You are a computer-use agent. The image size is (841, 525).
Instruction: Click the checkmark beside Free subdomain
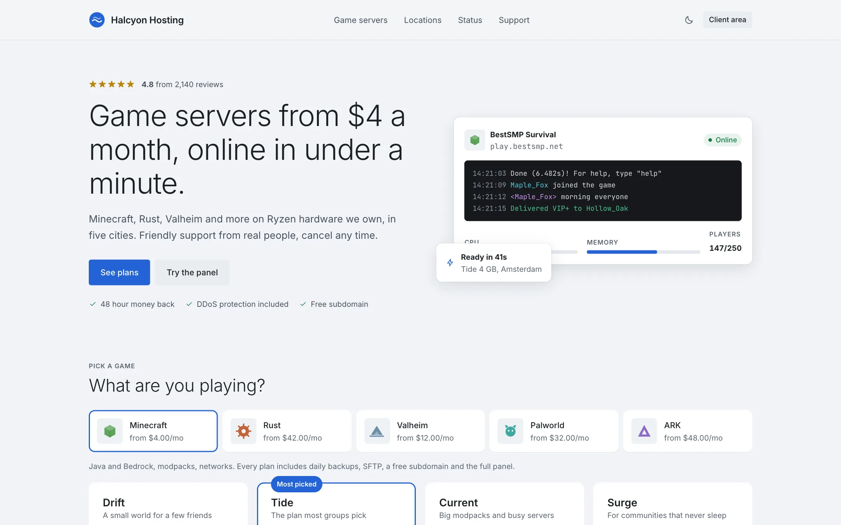(303, 304)
